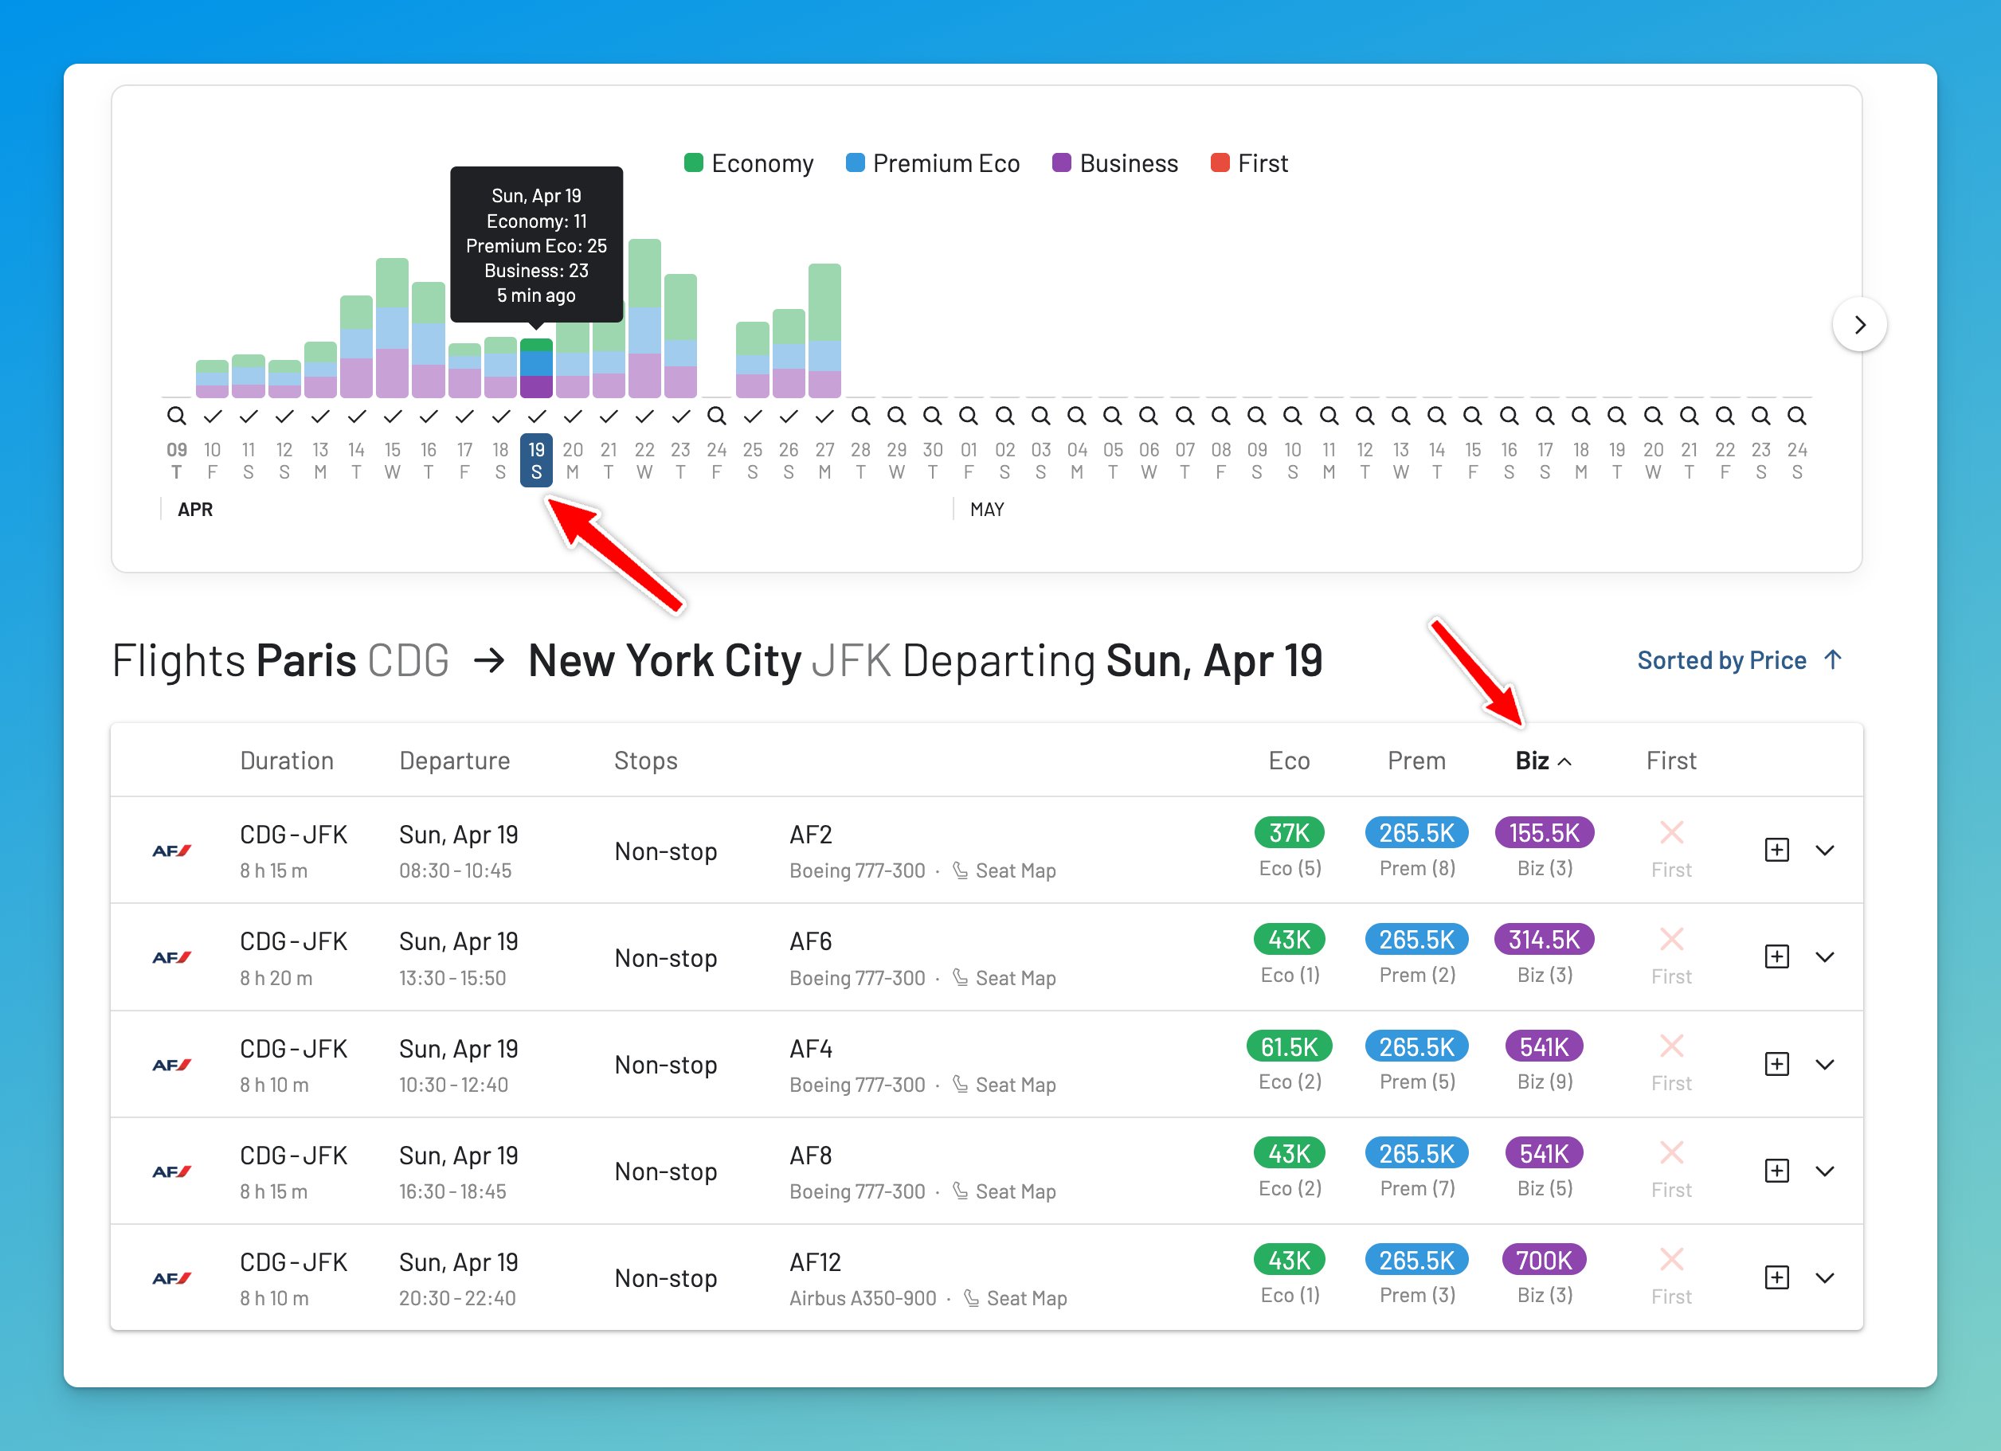Click the search magnifier under May 10

[x=1293, y=415]
